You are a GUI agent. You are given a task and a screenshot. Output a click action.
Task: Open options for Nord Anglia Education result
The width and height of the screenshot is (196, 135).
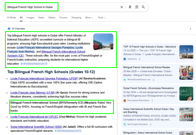[151, 124]
